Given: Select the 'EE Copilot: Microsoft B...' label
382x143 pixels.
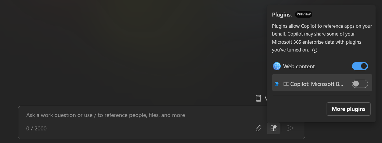Looking at the screenshot, I should pyautogui.click(x=313, y=84).
